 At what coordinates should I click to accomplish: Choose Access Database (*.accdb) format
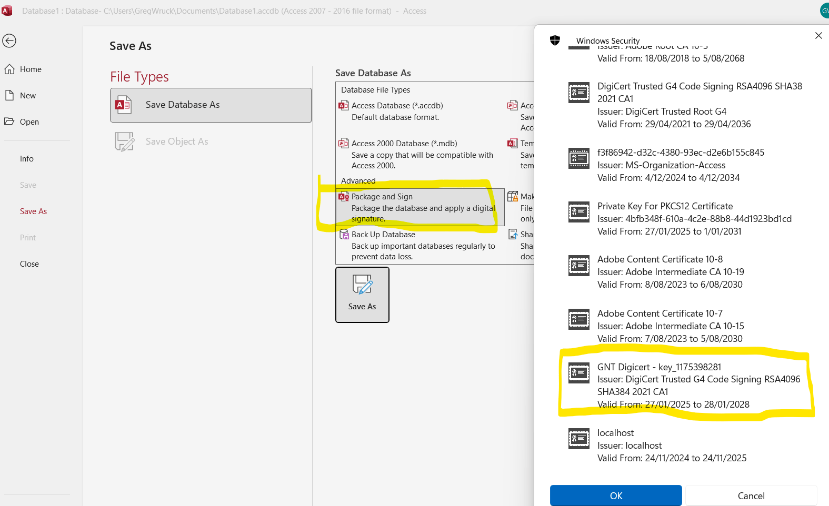click(420, 112)
